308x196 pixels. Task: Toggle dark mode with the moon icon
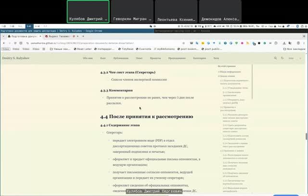tap(282, 58)
